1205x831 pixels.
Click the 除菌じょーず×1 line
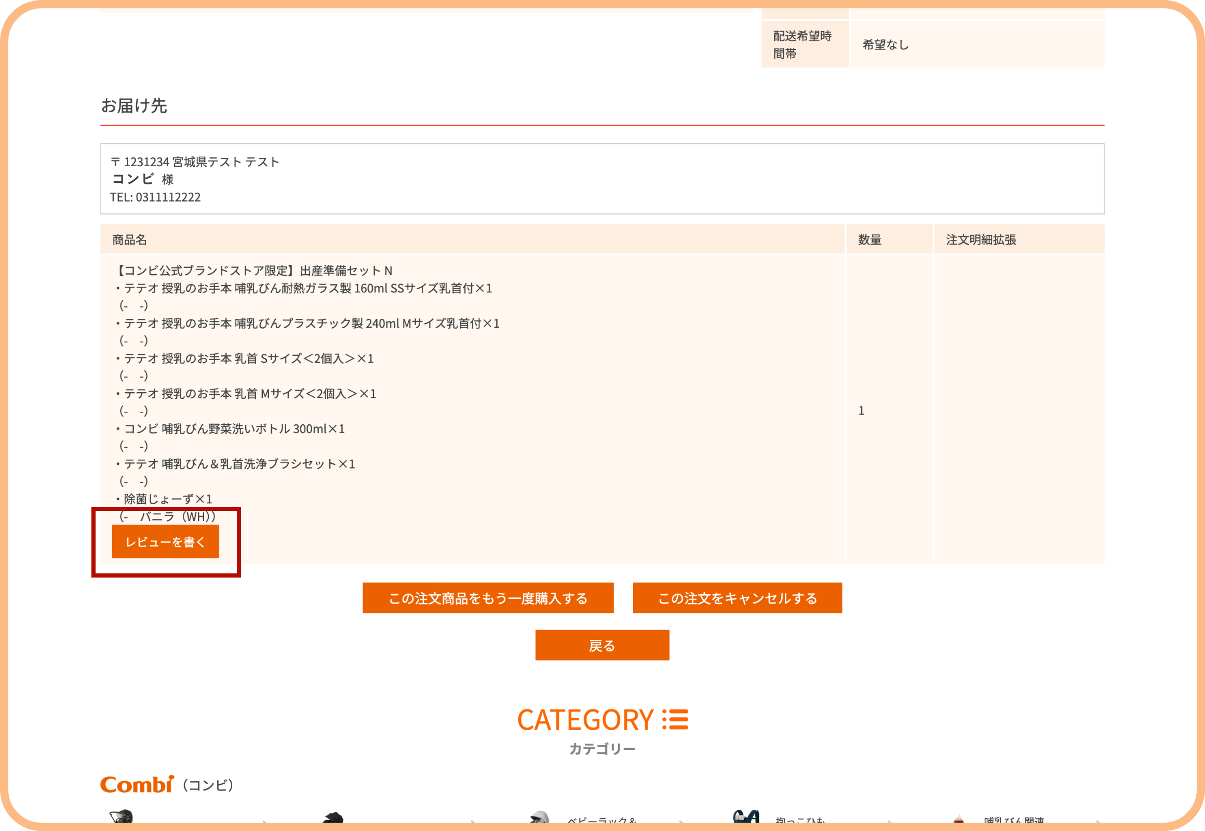point(164,499)
